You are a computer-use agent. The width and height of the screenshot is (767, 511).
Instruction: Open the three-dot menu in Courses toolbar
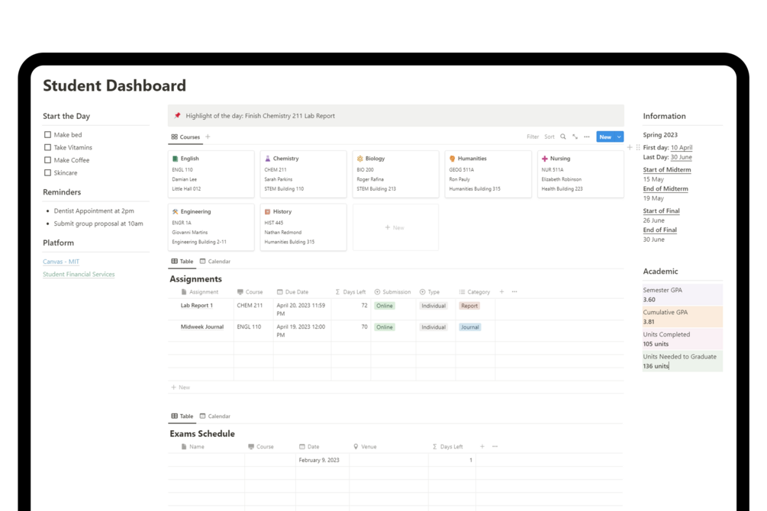pyautogui.click(x=586, y=137)
